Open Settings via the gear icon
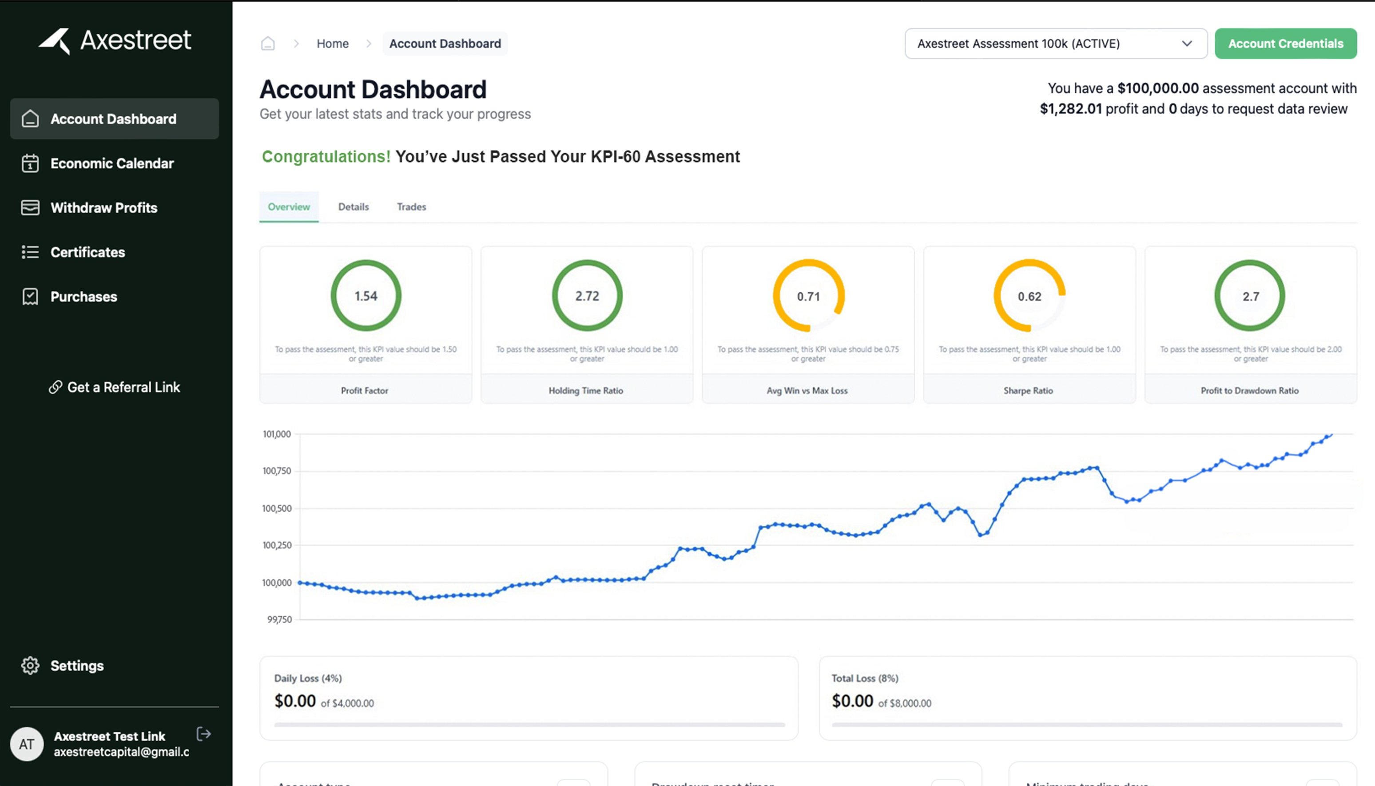 [30, 666]
